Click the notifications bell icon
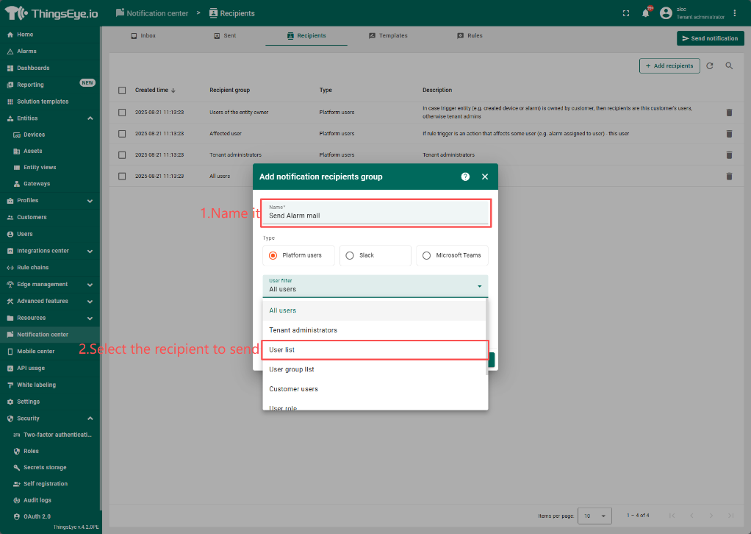The image size is (751, 534). click(x=645, y=13)
